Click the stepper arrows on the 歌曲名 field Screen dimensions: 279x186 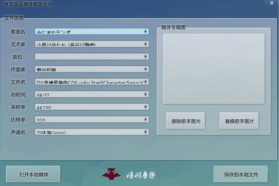click(145, 31)
